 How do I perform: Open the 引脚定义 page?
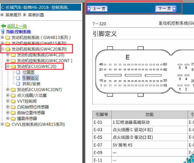pos(31,78)
